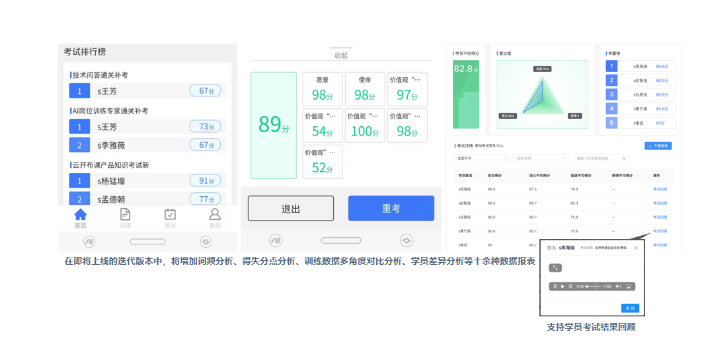Open the 89分 total score card
The width and height of the screenshot is (702, 358).
(274, 125)
